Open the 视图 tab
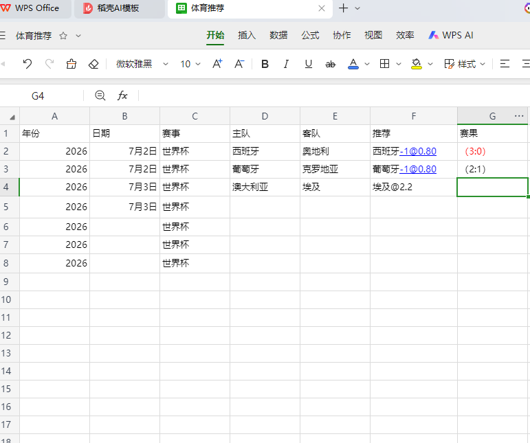This screenshot has height=443, width=530. [x=373, y=35]
